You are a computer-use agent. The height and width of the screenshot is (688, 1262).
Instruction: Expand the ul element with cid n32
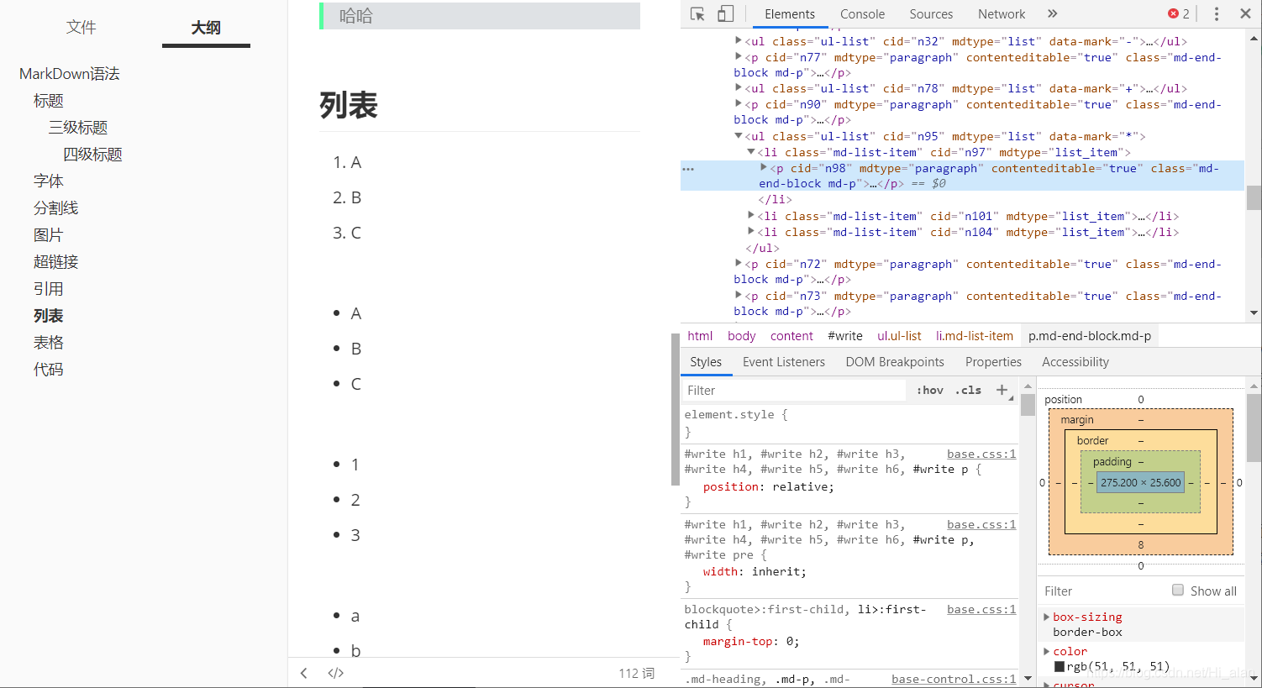click(x=739, y=40)
